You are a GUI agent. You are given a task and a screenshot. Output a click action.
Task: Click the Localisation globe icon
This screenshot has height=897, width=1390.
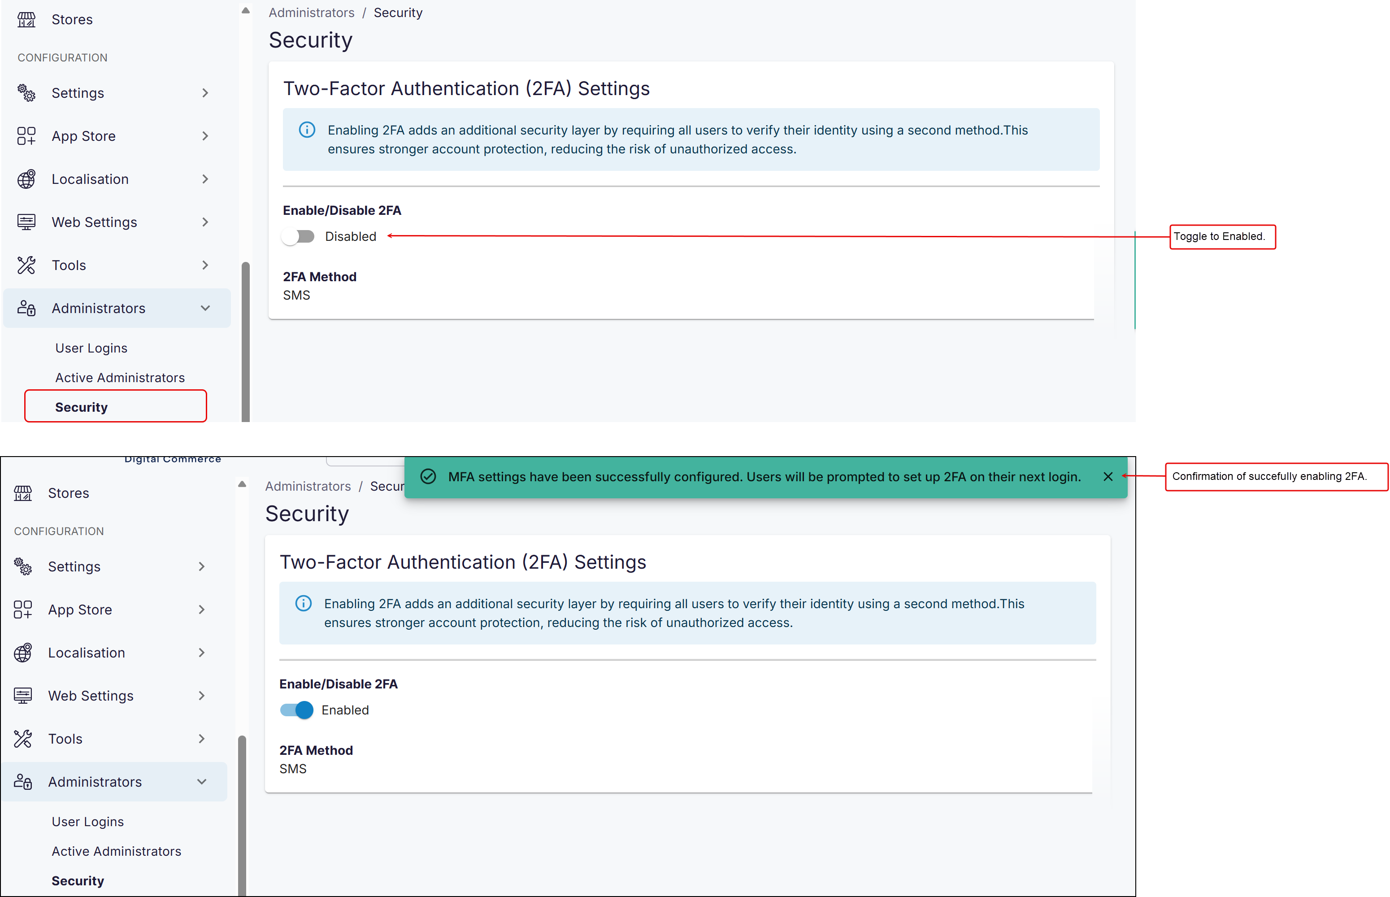(26, 179)
